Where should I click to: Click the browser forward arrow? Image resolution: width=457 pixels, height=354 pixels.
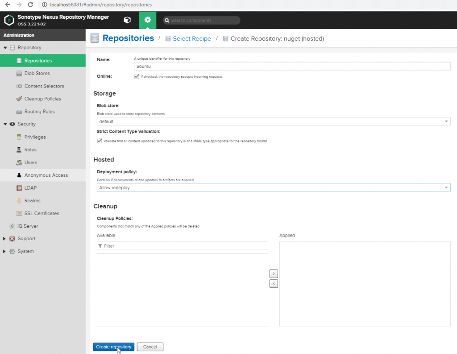click(x=19, y=4)
